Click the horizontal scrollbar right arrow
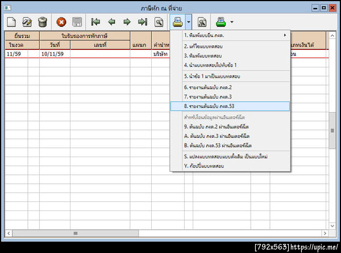 click(325, 233)
